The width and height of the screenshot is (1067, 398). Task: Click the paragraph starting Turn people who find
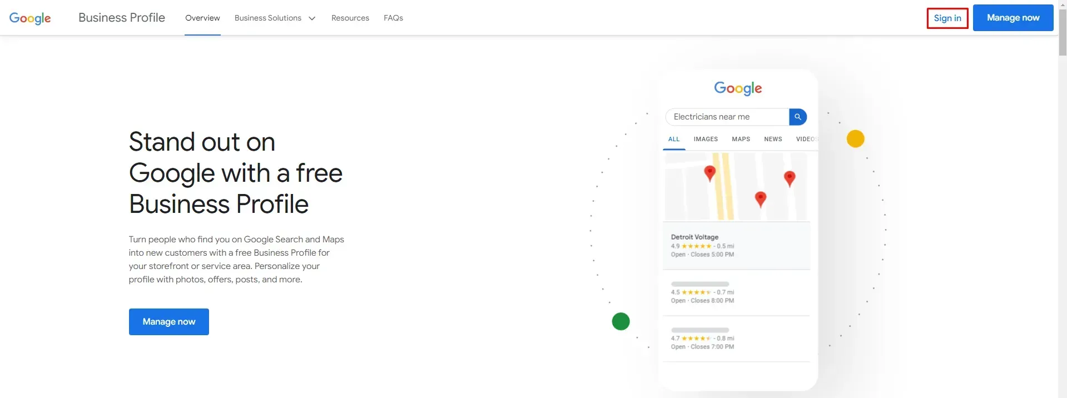(x=236, y=260)
